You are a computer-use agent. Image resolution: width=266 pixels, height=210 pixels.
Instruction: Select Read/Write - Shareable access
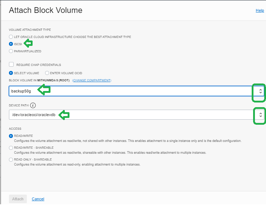(x=11, y=148)
